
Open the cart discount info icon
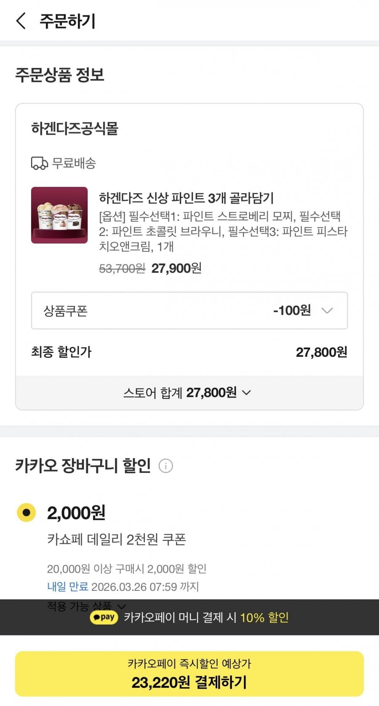(x=165, y=466)
